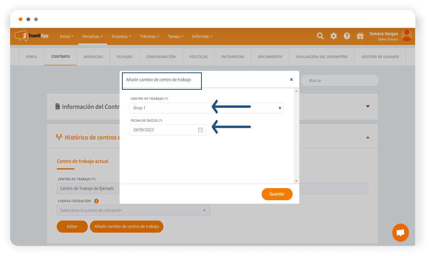Click the help question mark icon
Screen dimensions: 430x256
click(347, 36)
